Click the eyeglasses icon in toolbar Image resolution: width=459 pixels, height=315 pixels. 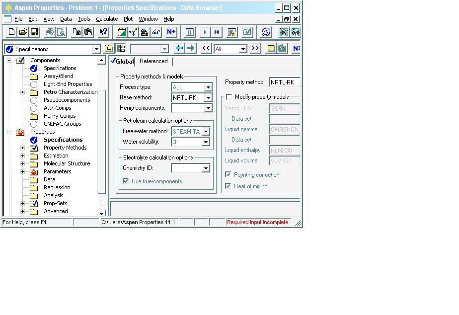coord(156,32)
